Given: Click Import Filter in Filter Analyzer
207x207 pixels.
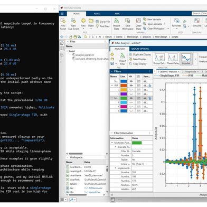Looking at the screenshot, I should click(123, 59).
